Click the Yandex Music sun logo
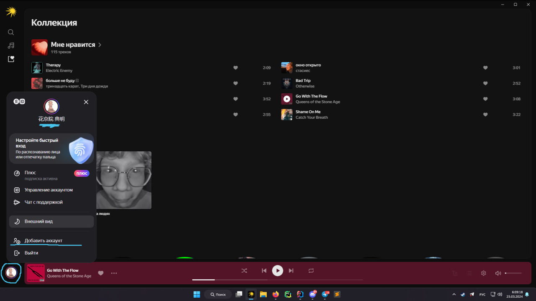The width and height of the screenshot is (536, 301). 11,12
